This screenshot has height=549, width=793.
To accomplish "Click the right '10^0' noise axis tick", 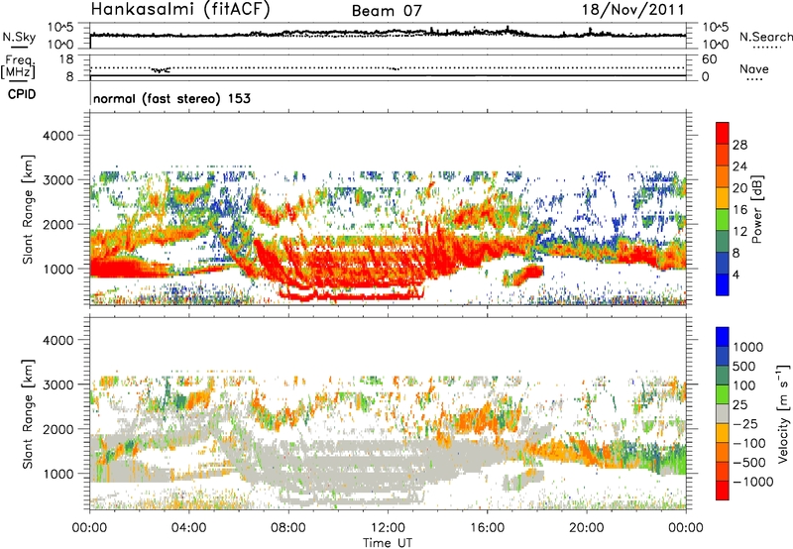I will point(715,45).
